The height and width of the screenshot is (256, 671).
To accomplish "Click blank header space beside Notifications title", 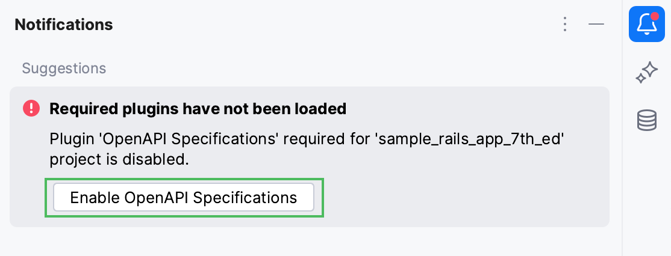I will pyautogui.click(x=331, y=25).
